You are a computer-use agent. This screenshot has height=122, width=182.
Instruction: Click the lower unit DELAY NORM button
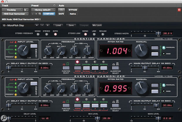click(x=77, y=105)
